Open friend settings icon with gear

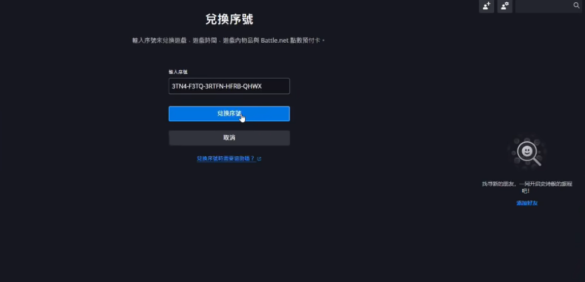click(x=505, y=6)
